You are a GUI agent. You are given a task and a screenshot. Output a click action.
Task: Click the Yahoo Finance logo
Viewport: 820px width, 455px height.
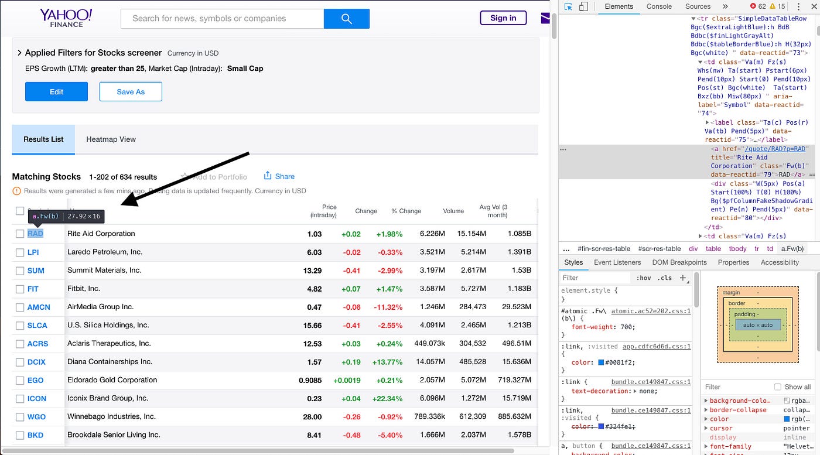point(66,18)
